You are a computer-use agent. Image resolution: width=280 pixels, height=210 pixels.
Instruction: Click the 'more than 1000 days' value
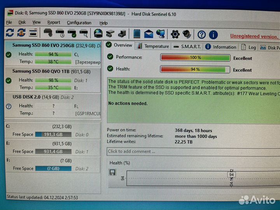pyautogui.click(x=196, y=136)
